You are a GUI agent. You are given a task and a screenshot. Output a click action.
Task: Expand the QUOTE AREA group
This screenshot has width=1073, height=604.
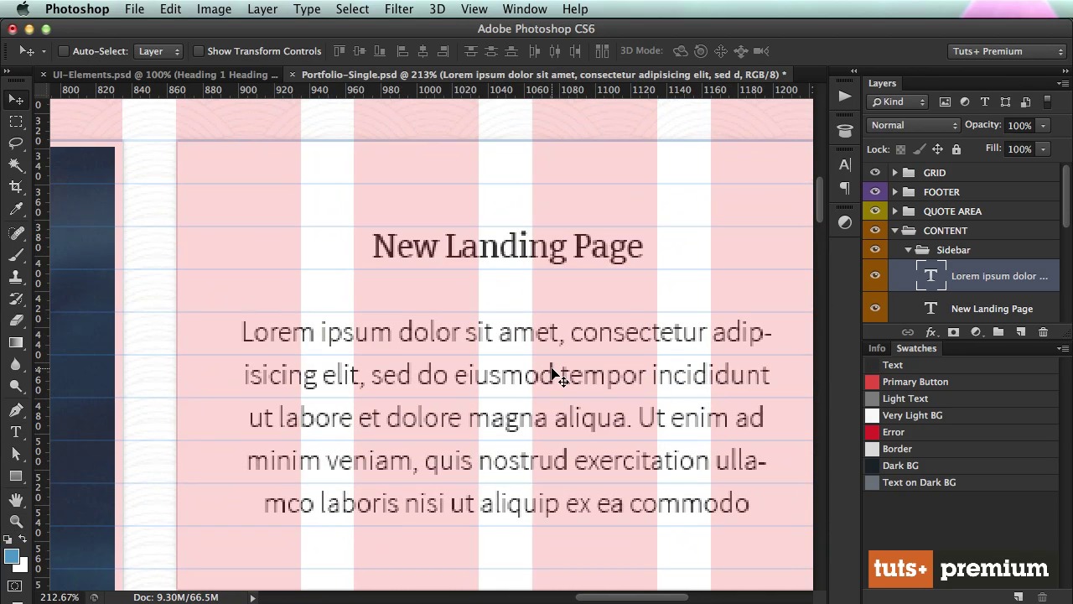click(894, 211)
